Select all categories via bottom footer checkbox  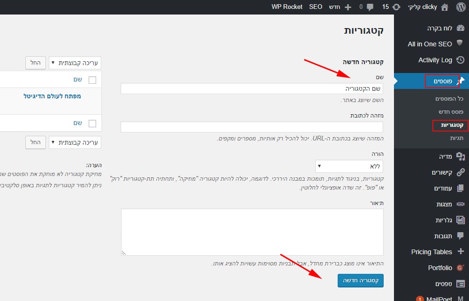click(x=92, y=123)
